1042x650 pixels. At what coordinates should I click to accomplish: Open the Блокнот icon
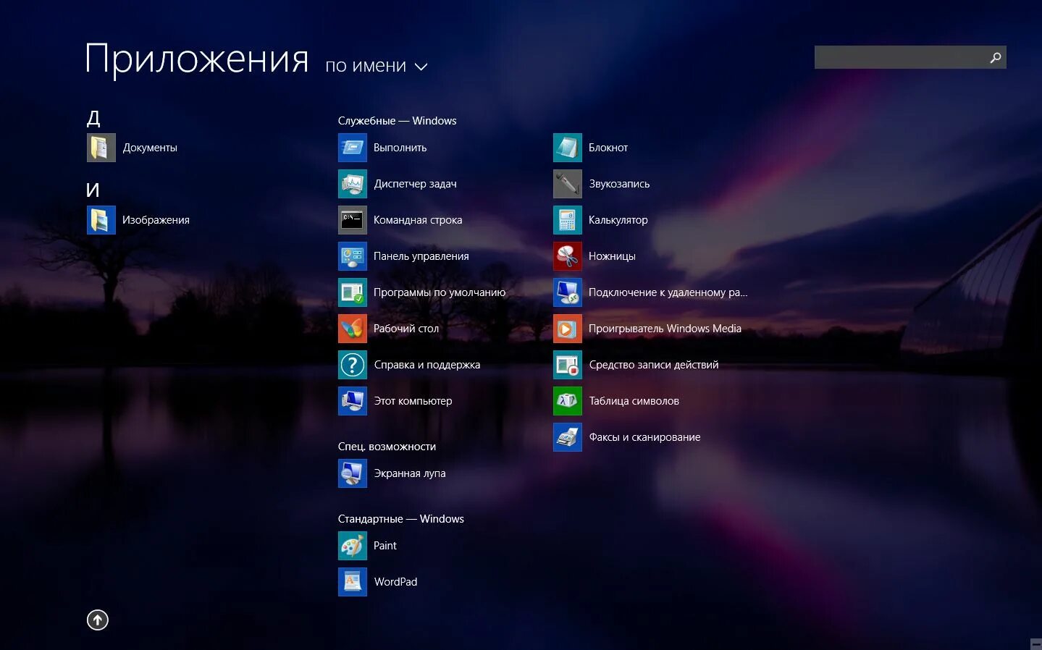point(568,148)
